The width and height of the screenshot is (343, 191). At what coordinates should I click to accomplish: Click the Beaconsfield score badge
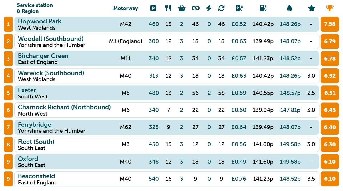(x=330, y=179)
